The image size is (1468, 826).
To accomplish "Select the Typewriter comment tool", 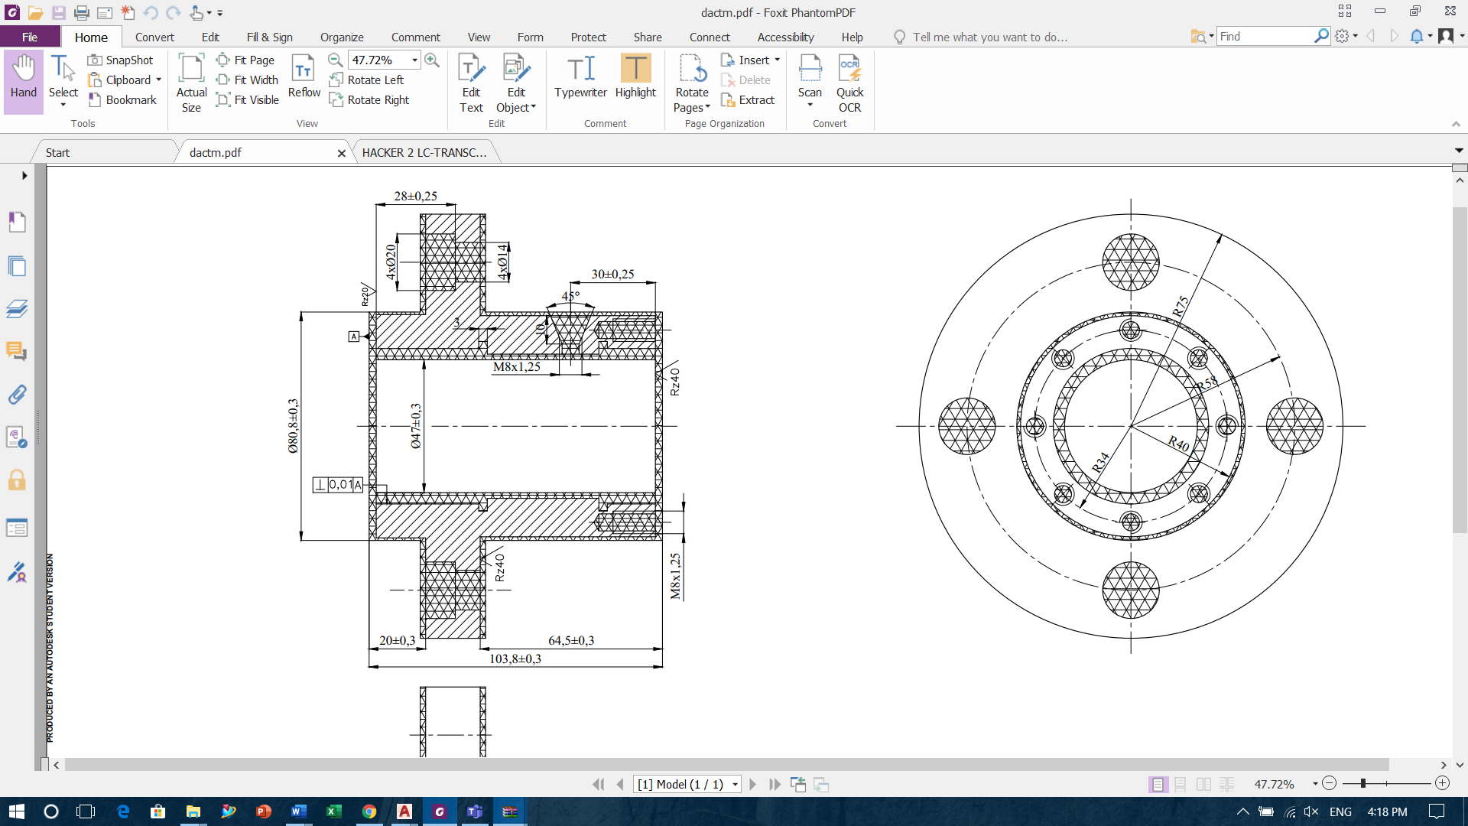I will pyautogui.click(x=580, y=76).
